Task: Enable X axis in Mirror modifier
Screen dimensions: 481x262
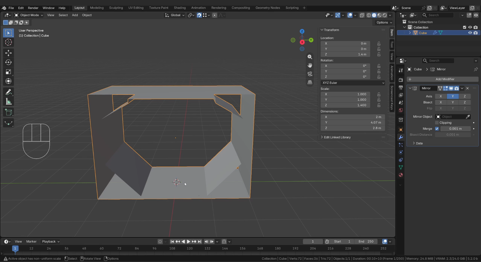Action: point(441,96)
